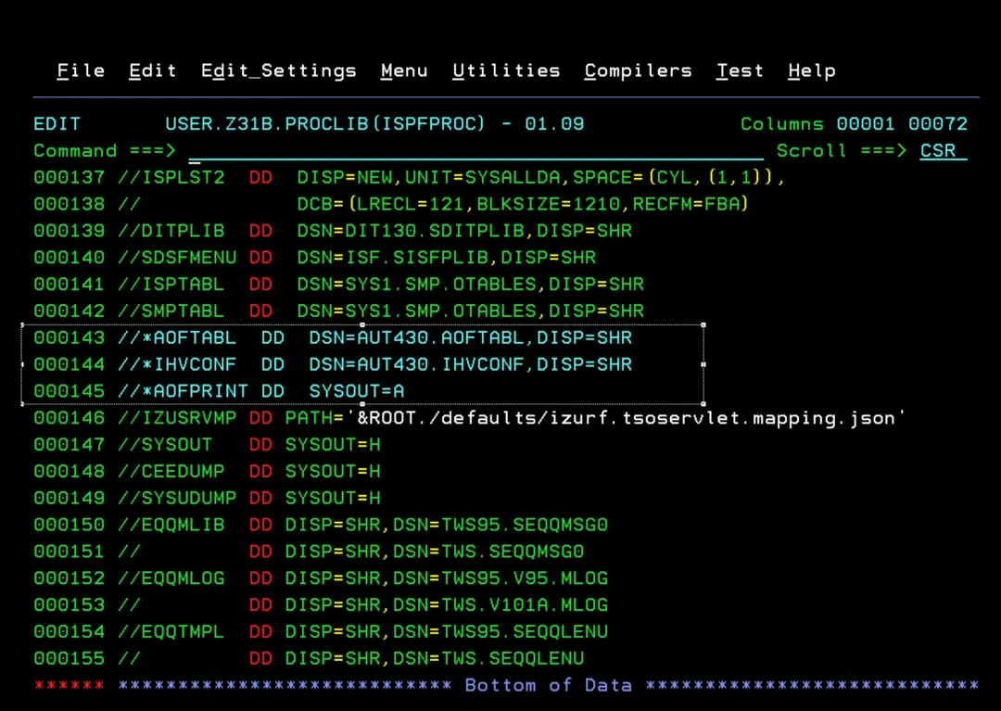This screenshot has width=1001, height=711.
Task: Click the //SYSUDUMP DD name
Action: coord(177,499)
